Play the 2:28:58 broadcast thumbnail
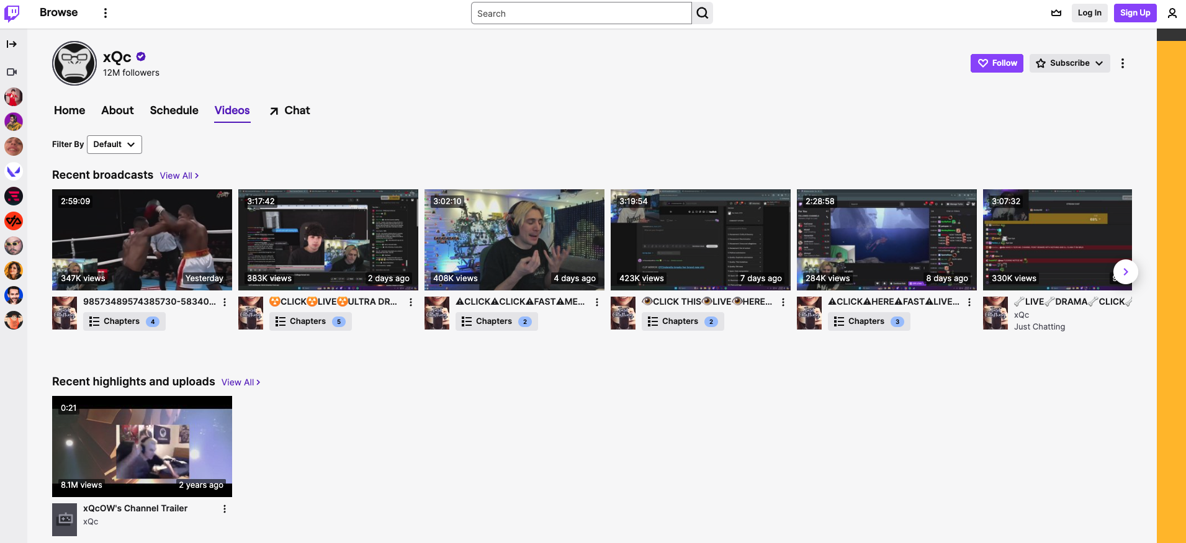The height and width of the screenshot is (543, 1186). pos(887,240)
